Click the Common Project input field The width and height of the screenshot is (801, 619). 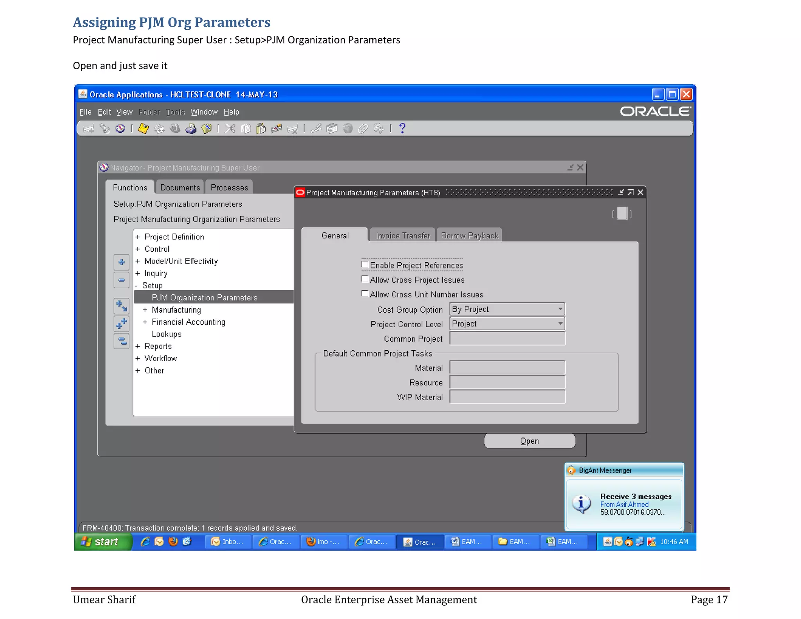tap(507, 338)
